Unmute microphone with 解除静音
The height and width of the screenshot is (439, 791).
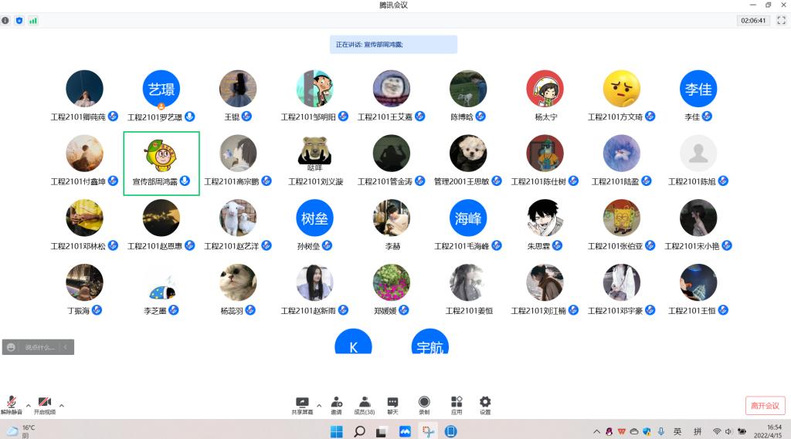click(x=12, y=405)
